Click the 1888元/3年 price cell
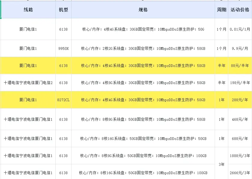Viewport: 252px width, 179px height. tap(240, 156)
